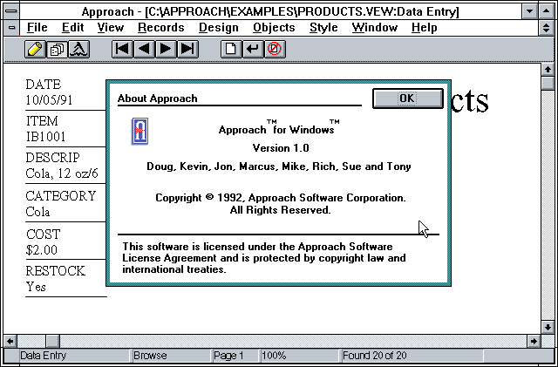Go to the next record

click(x=166, y=49)
